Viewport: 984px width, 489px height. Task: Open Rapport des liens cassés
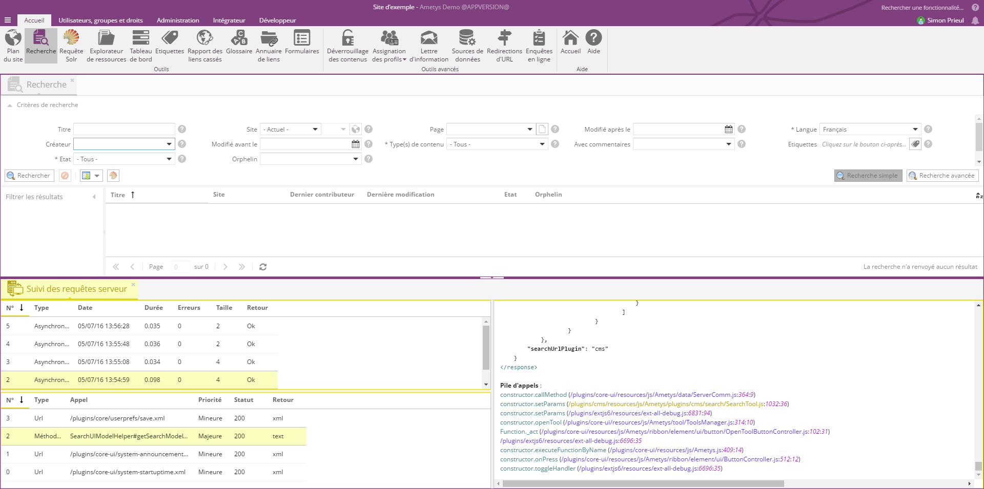tap(205, 46)
